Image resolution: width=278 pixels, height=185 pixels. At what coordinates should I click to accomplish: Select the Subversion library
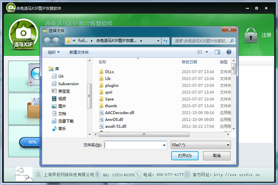click(x=65, y=84)
